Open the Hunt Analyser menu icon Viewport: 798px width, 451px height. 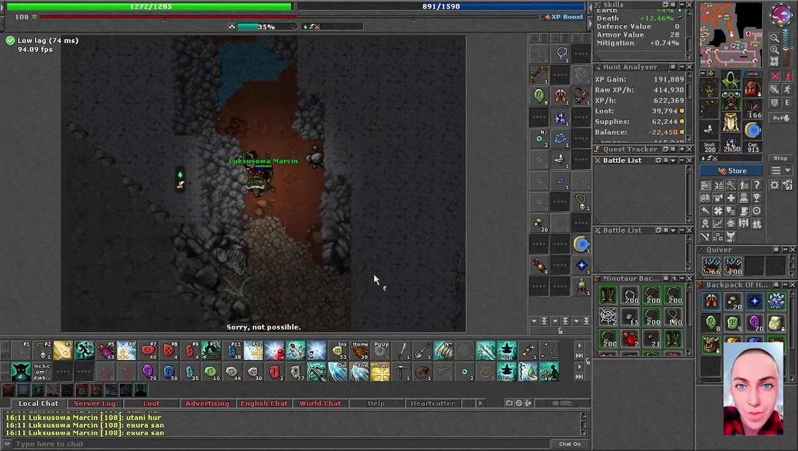tap(673, 67)
